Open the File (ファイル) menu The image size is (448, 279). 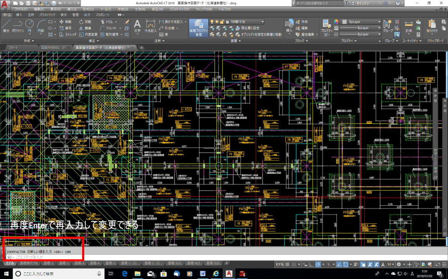tap(21, 9)
